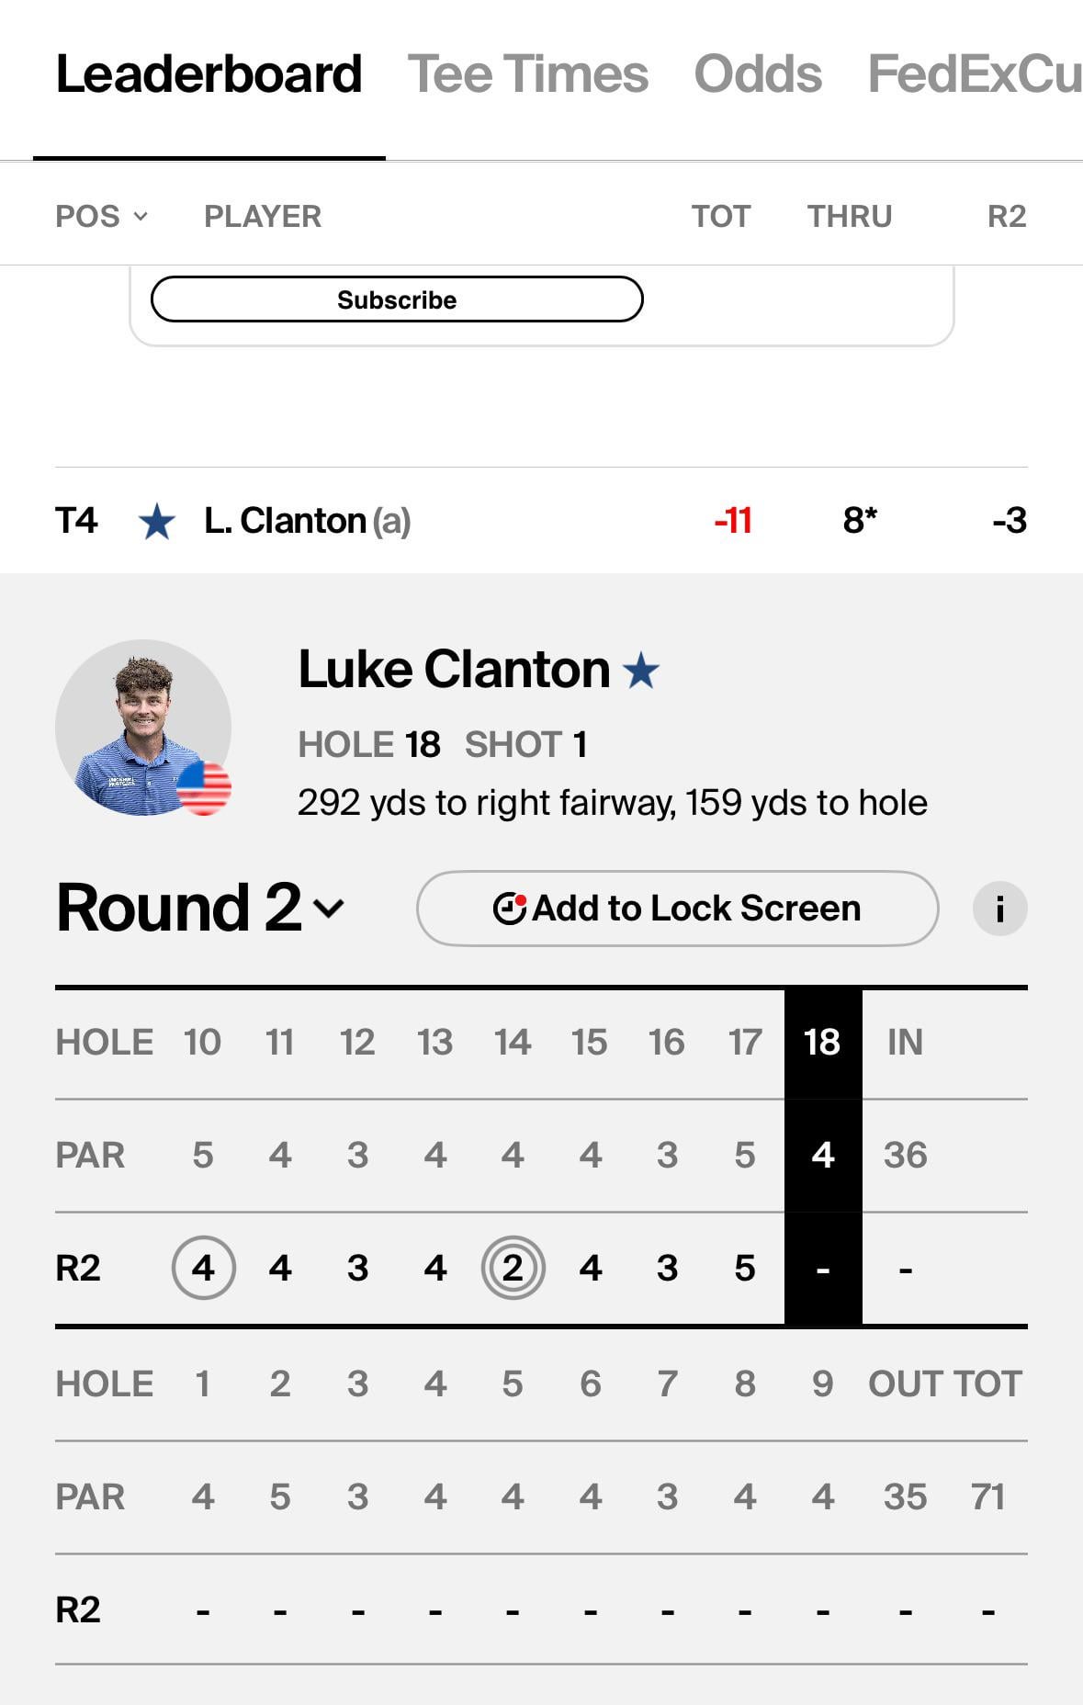
Task: Click the Subscribe button
Action: (397, 299)
